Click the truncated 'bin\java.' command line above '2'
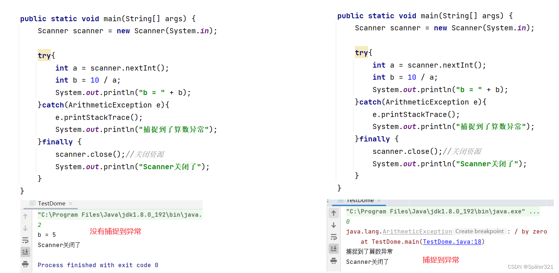 click(x=120, y=215)
